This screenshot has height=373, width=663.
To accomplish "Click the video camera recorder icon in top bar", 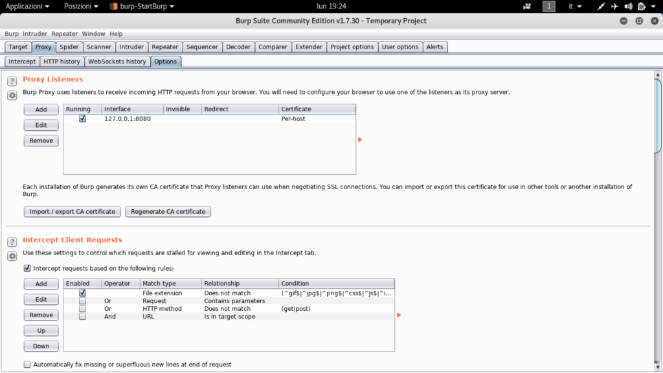I will pos(527,6).
